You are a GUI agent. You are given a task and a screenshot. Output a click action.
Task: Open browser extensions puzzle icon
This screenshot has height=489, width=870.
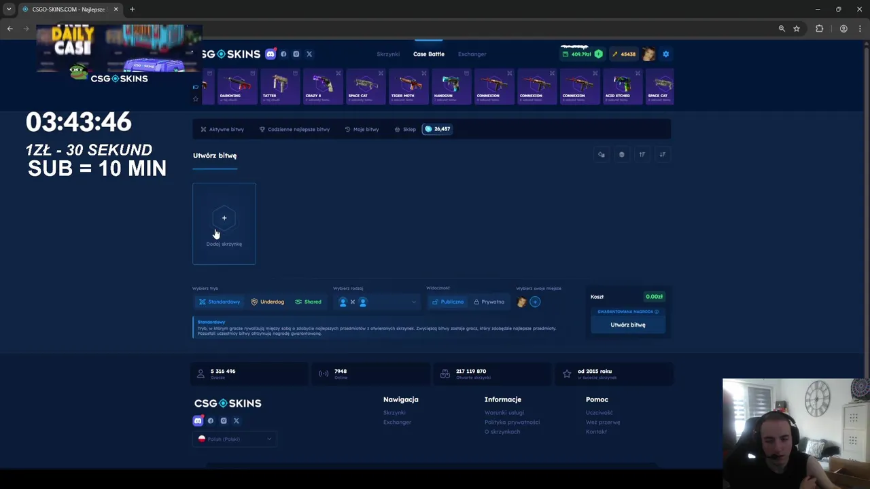[819, 29]
